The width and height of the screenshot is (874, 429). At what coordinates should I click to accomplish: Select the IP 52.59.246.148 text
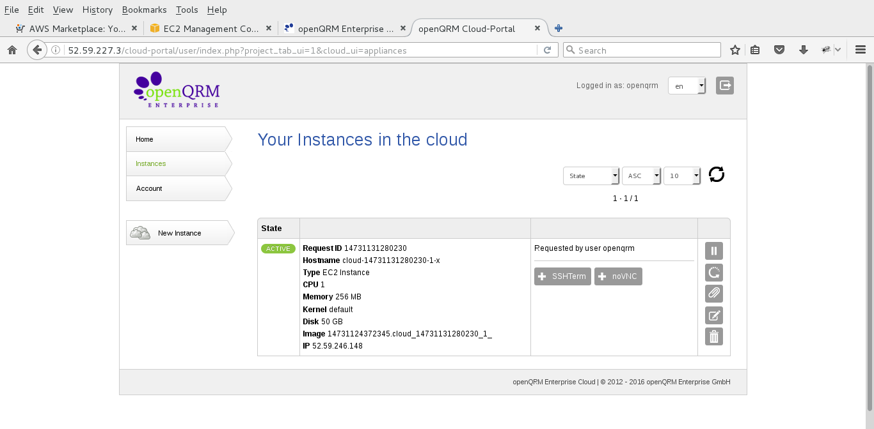(333, 346)
